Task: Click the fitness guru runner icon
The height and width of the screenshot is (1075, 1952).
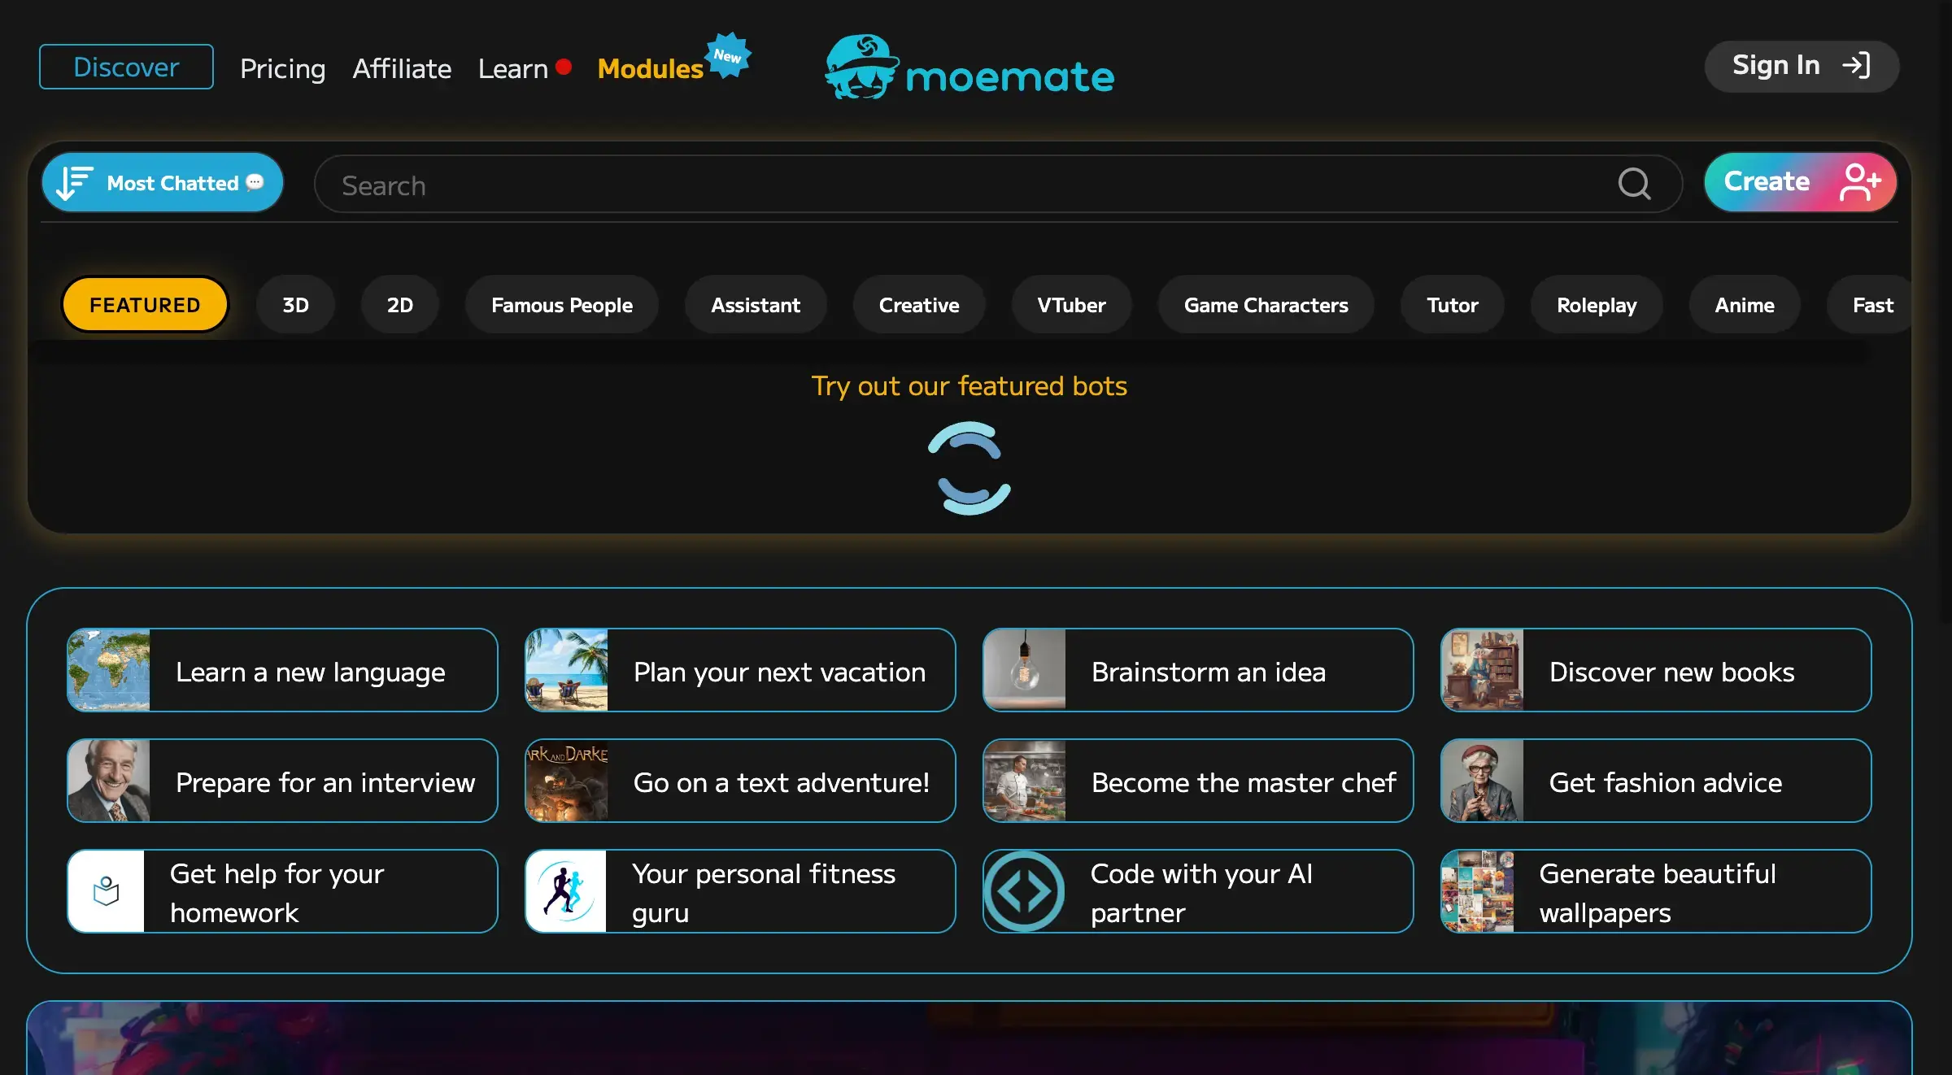Action: click(x=566, y=891)
